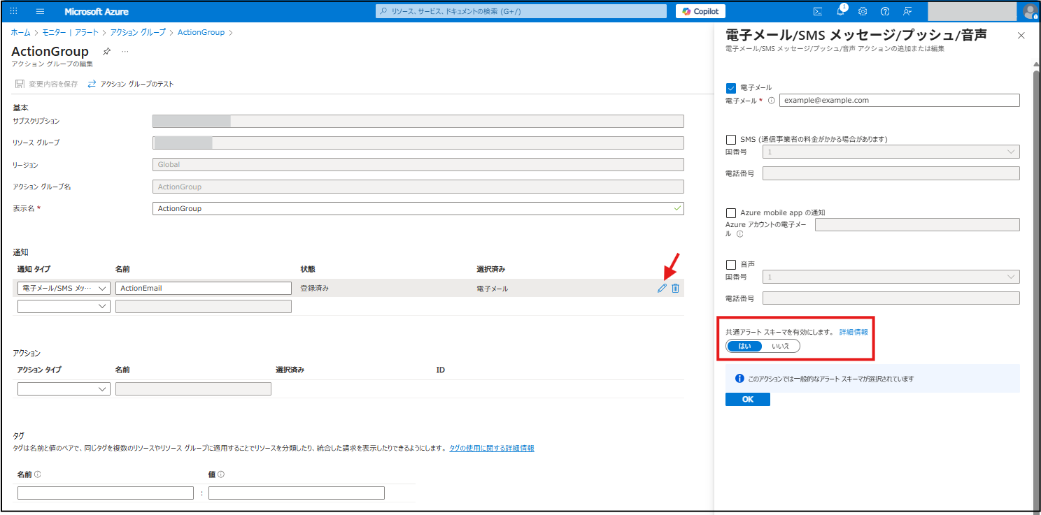Expand the 通知タイプ dropdown for ActionEmail
Screen dimensions: 1041x515
(x=64, y=288)
